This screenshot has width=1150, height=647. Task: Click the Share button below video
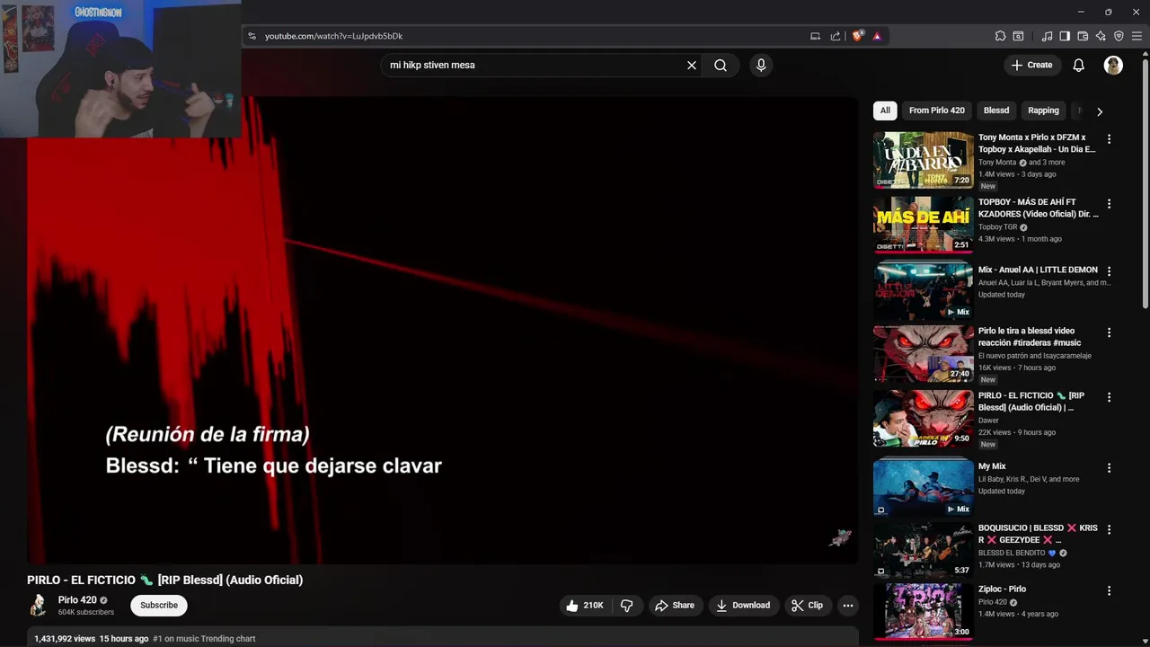click(675, 605)
